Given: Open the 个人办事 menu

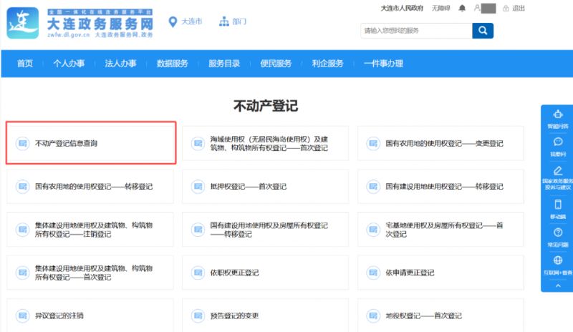Looking at the screenshot, I should 69,64.
